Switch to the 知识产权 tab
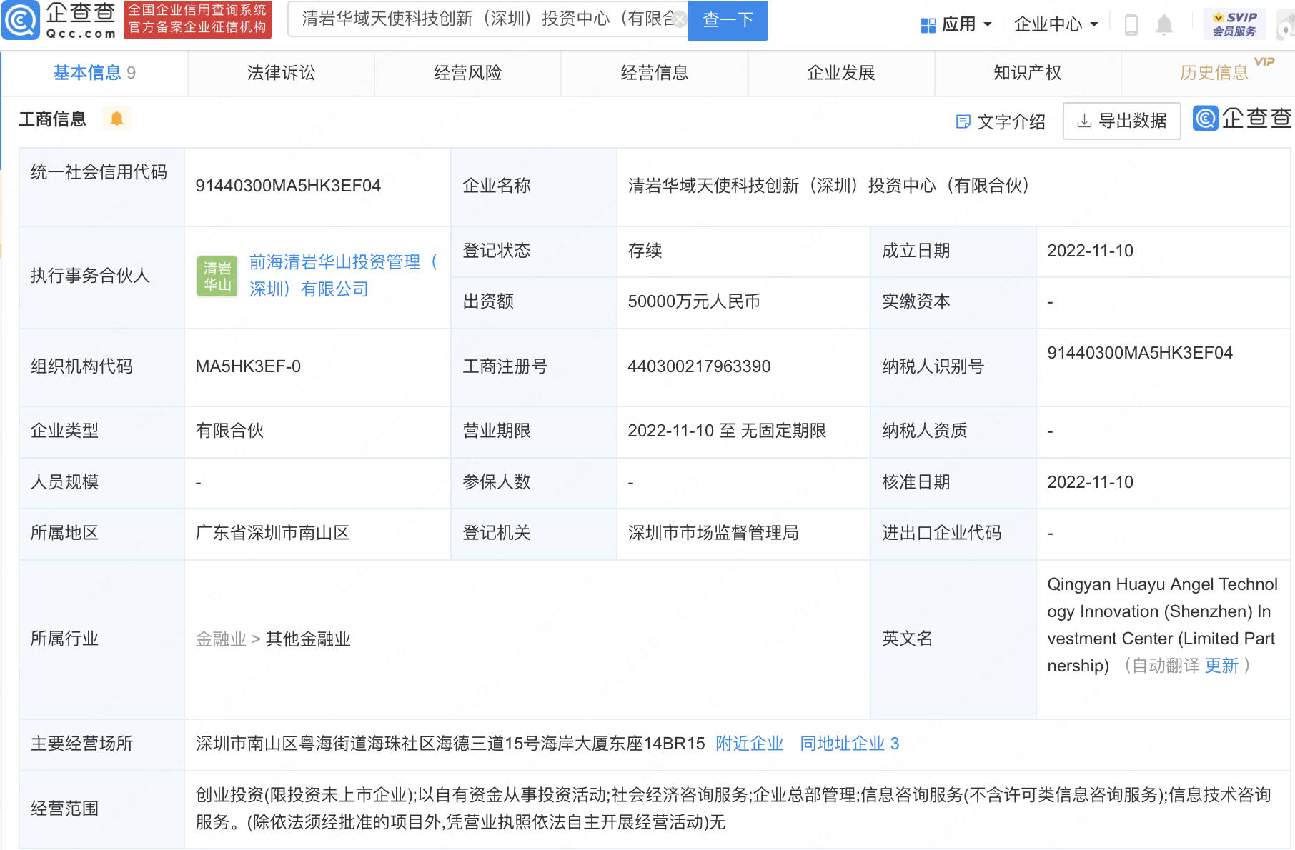 [x=1027, y=73]
